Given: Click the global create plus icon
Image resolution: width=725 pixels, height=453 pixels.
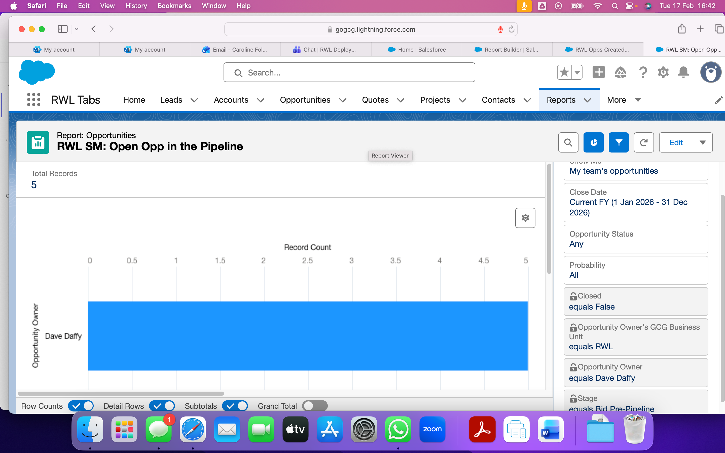Looking at the screenshot, I should click(598, 72).
